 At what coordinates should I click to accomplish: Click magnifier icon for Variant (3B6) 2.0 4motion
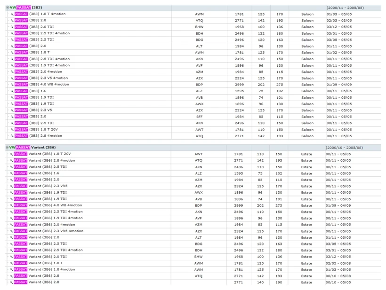point(11,225)
